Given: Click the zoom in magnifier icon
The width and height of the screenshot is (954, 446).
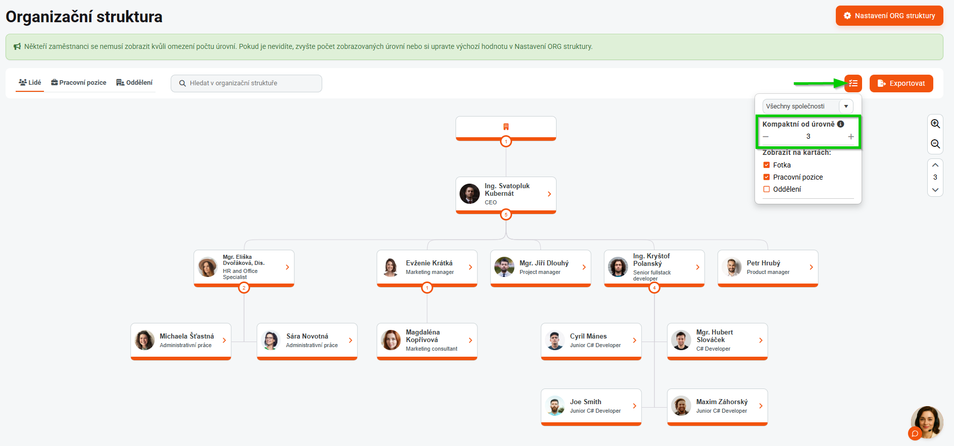Looking at the screenshot, I should (x=935, y=124).
